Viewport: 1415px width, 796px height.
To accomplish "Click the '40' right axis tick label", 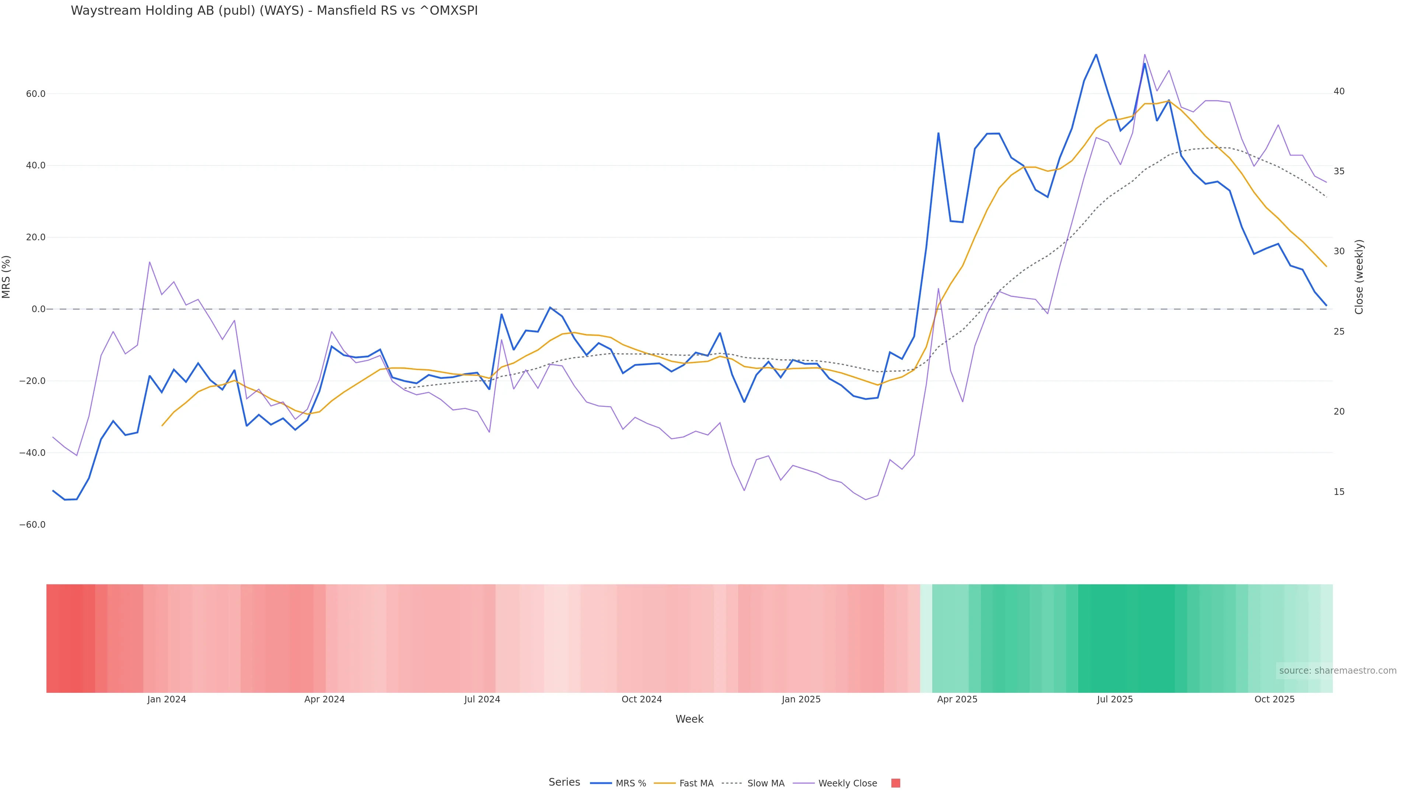I will point(1339,91).
